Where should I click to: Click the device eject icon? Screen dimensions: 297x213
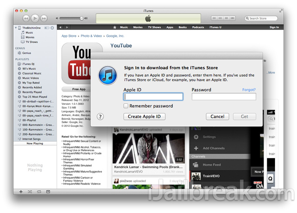[x=52, y=28]
